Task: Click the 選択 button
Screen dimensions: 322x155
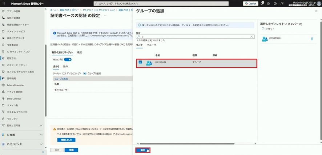Action: click(143, 150)
